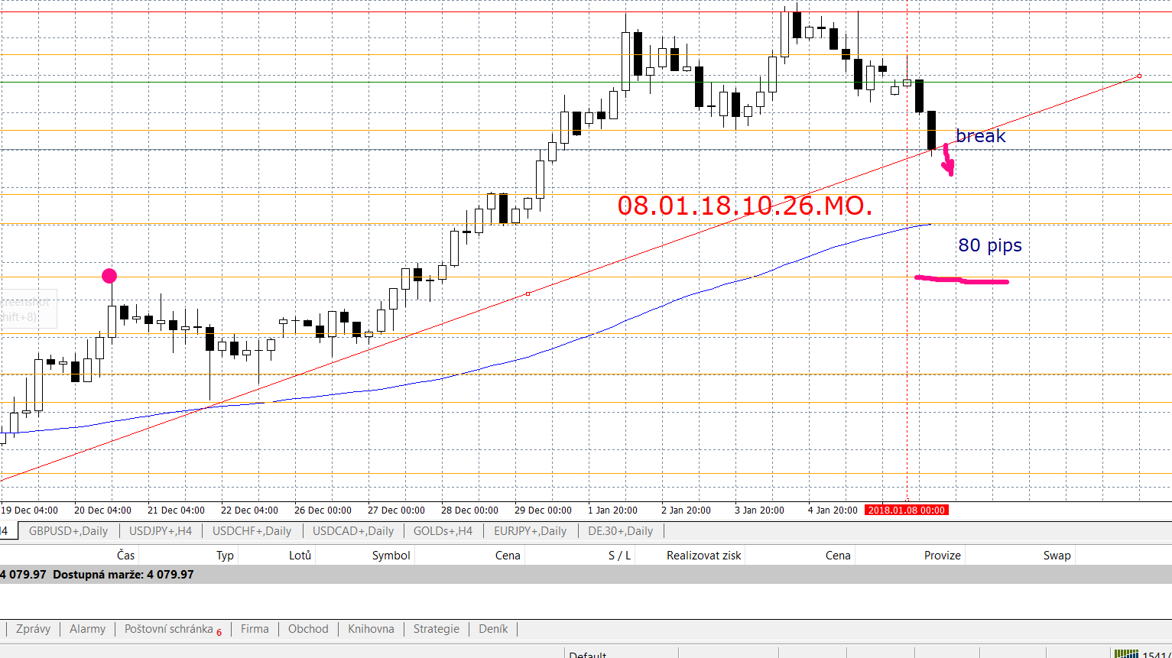The image size is (1172, 658).
Task: Sort by the S / L column header
Action: pyautogui.click(x=620, y=556)
